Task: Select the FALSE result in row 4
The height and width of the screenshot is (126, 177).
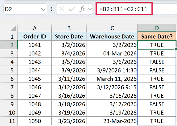Action: (x=157, y=62)
